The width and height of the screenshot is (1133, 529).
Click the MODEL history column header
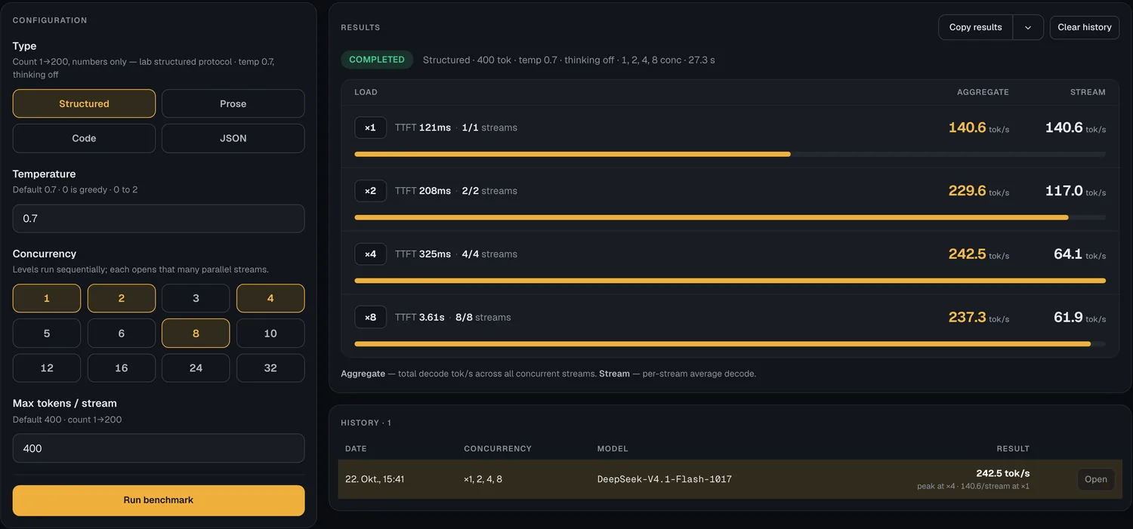(613, 448)
